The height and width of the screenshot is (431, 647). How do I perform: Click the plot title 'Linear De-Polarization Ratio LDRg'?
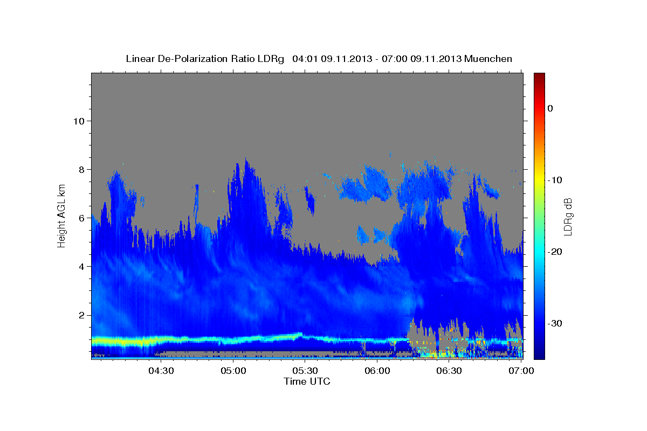pos(204,59)
